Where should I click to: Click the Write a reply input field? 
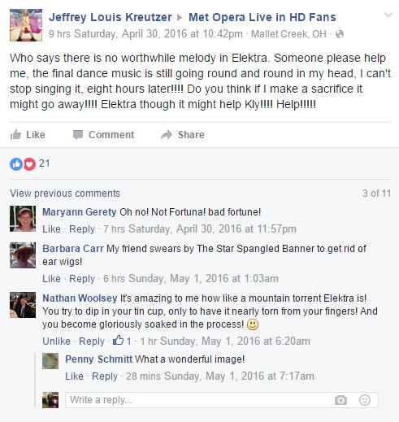pyautogui.click(x=222, y=400)
